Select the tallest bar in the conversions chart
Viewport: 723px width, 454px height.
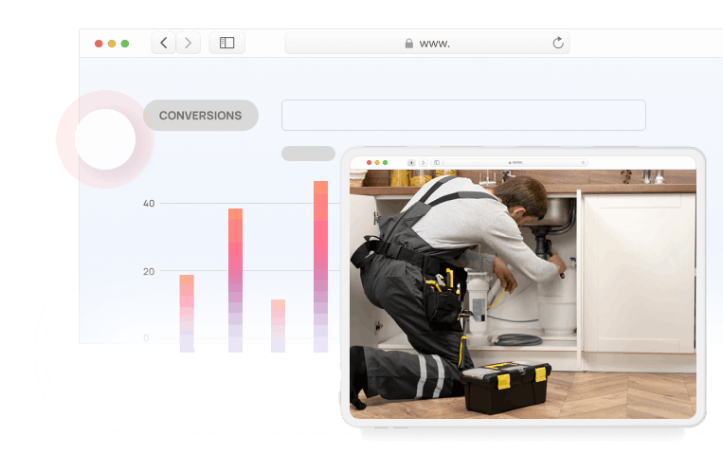click(x=320, y=265)
